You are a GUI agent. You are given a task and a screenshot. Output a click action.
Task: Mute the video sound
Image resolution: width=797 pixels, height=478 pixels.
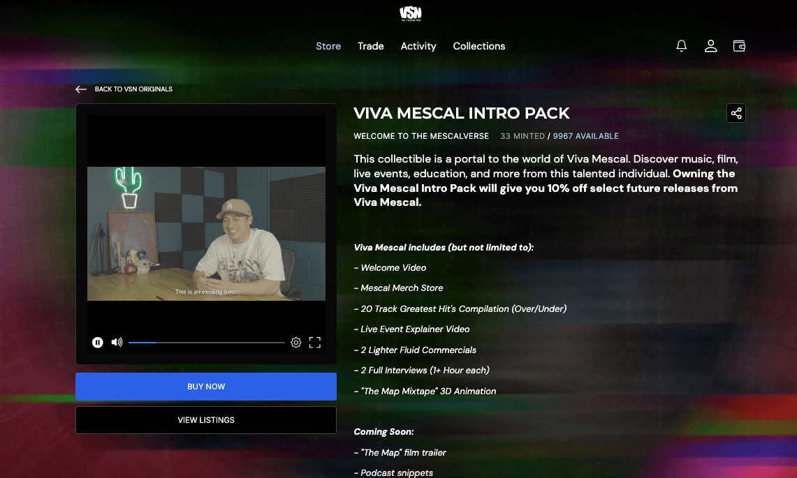[117, 343]
